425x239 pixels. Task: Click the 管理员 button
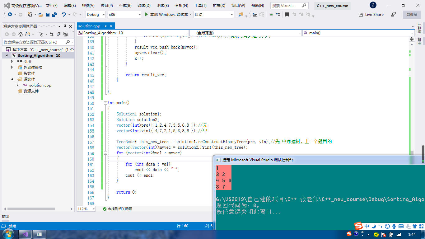(x=412, y=15)
